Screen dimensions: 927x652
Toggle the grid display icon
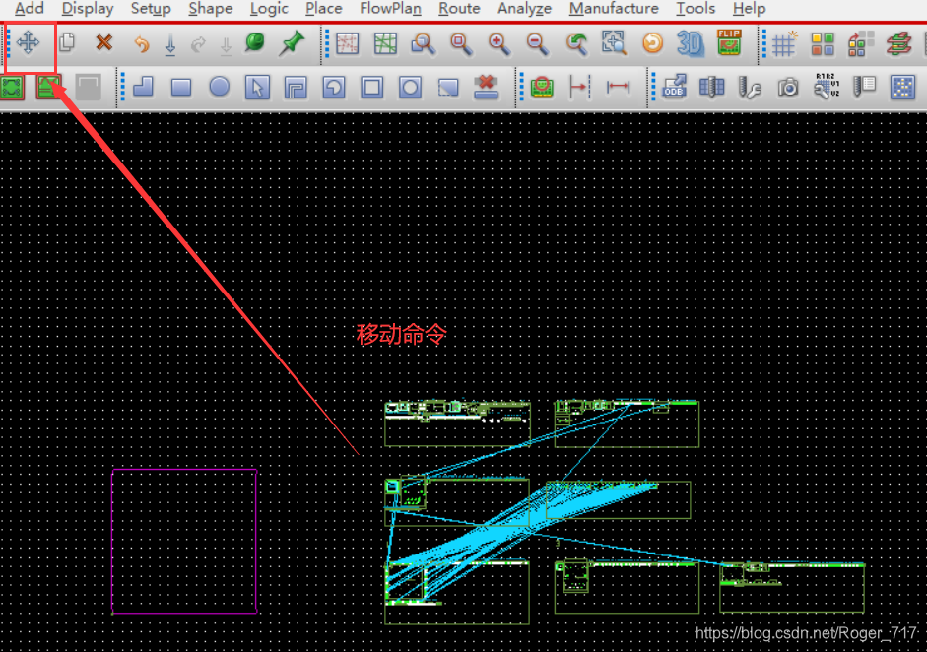point(784,43)
